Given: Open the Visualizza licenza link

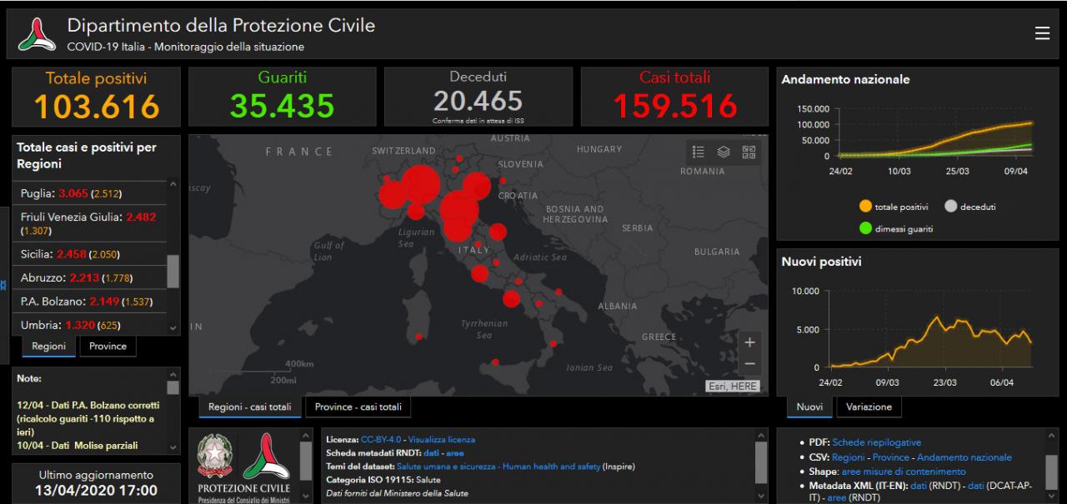Looking at the screenshot, I should click(x=442, y=439).
